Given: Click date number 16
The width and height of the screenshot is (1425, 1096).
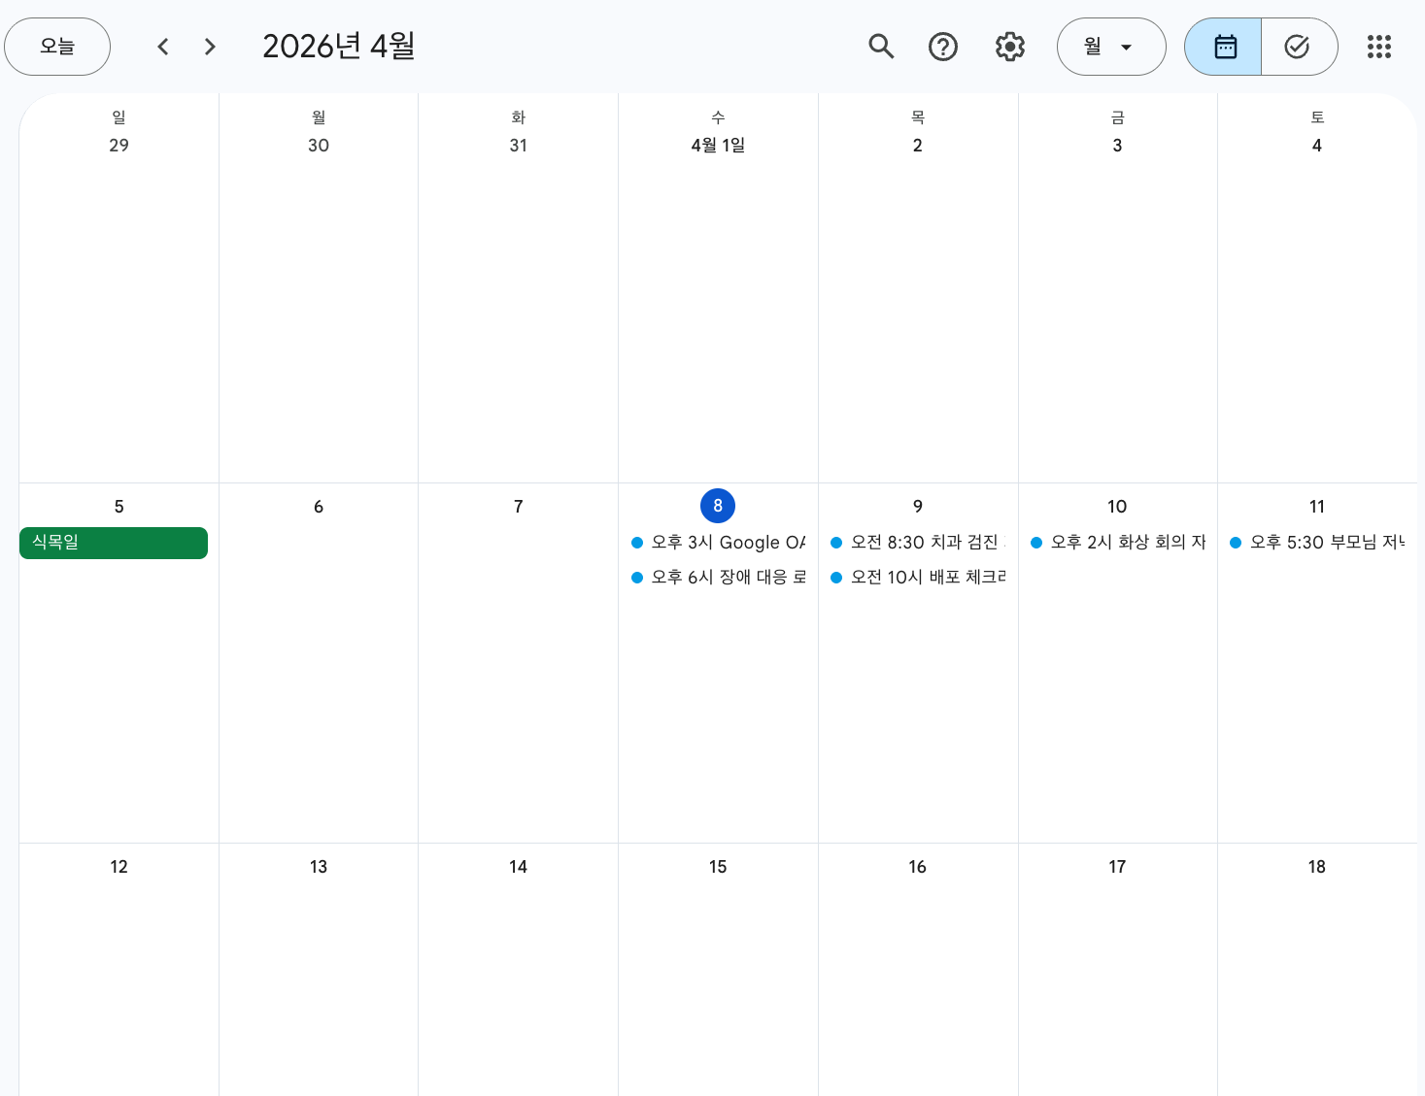Looking at the screenshot, I should tap(918, 867).
